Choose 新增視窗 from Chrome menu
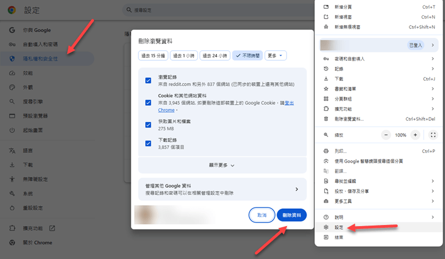Image resolution: width=445 pixels, height=259 pixels. [x=379, y=17]
